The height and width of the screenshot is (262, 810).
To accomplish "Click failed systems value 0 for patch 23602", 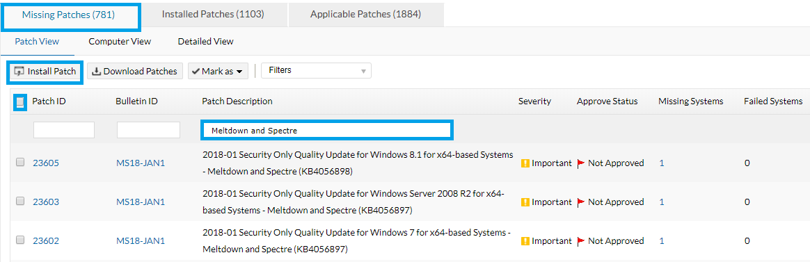I will coord(747,241).
